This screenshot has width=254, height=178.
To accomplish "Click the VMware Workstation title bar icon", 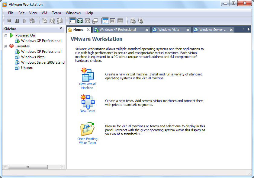I will coord(5,5).
